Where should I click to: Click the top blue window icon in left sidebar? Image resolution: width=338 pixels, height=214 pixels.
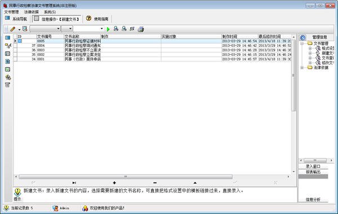point(8,38)
